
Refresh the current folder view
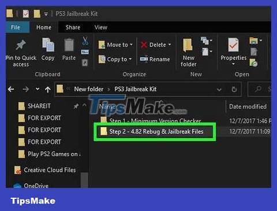click(234, 89)
